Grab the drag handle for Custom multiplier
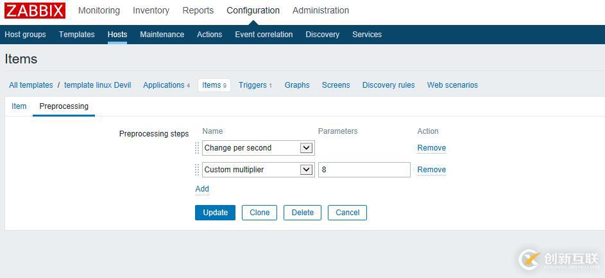 197,170
